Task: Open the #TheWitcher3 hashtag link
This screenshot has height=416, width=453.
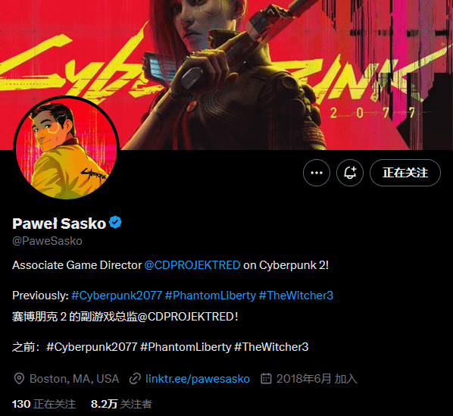Action: pyautogui.click(x=296, y=296)
